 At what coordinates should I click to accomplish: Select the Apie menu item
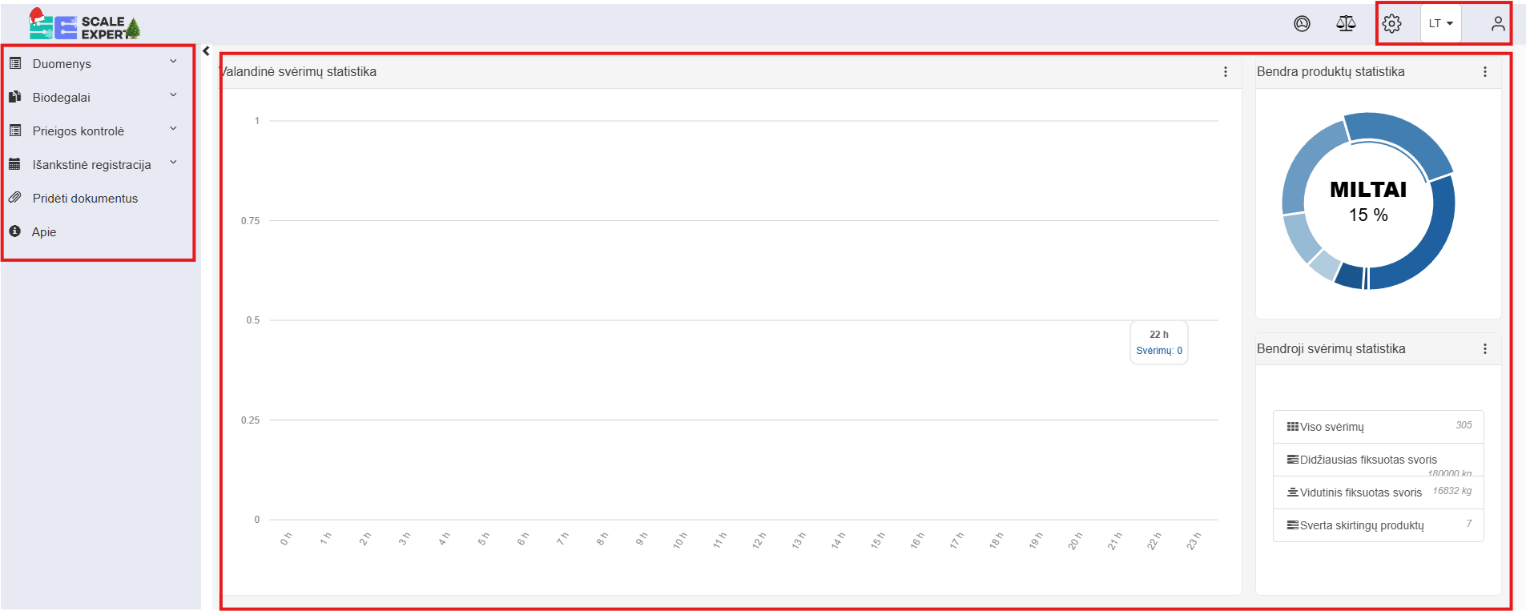click(x=44, y=232)
